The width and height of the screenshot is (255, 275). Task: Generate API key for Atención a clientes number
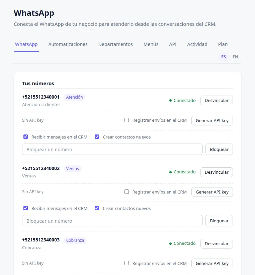212,121
